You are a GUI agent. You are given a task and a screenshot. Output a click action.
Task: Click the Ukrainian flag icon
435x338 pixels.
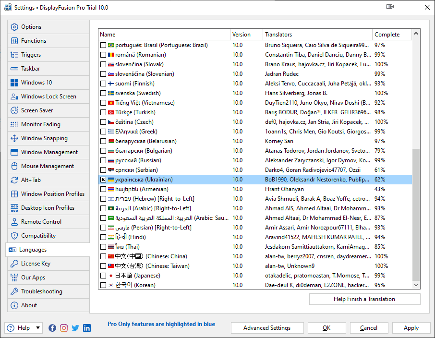111,180
